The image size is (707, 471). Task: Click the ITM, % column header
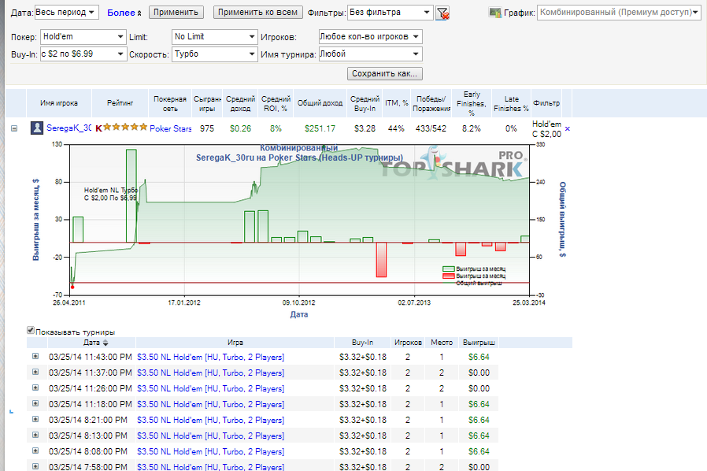coord(396,103)
